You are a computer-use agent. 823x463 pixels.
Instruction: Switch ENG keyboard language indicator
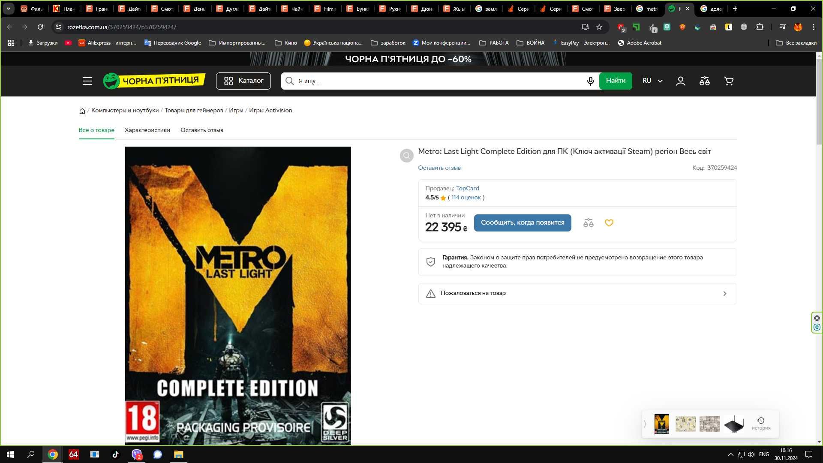[764, 454]
